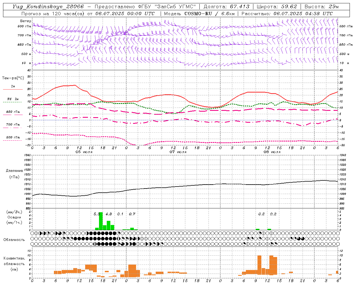Click the Рассчитано: 06.07.2025 04:38 UTC text

click(x=287, y=14)
